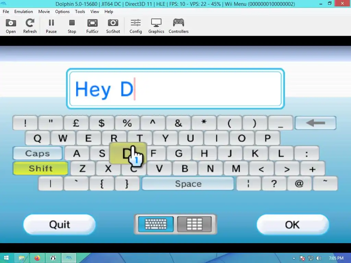Tap the B key
The height and width of the screenshot is (263, 351).
tap(185, 168)
